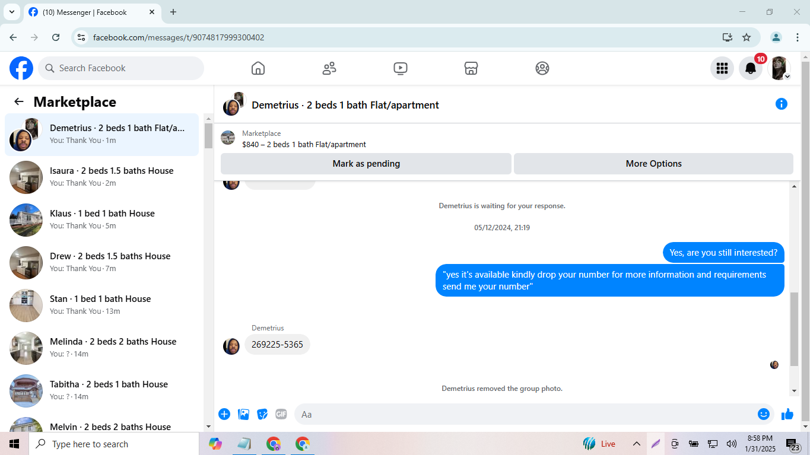The height and width of the screenshot is (455, 810).
Task: Click the install app icon in address bar
Action: (728, 37)
